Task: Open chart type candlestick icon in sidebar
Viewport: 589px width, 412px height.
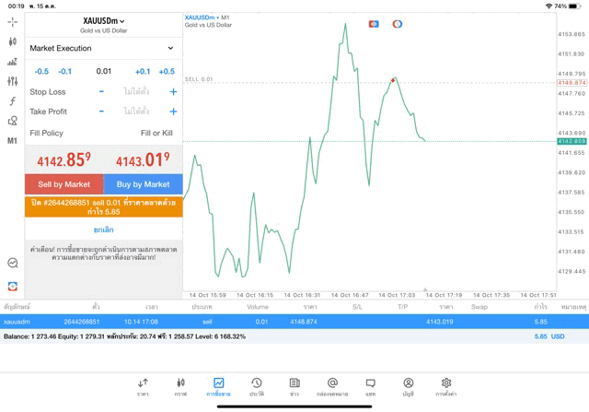Action: point(12,41)
